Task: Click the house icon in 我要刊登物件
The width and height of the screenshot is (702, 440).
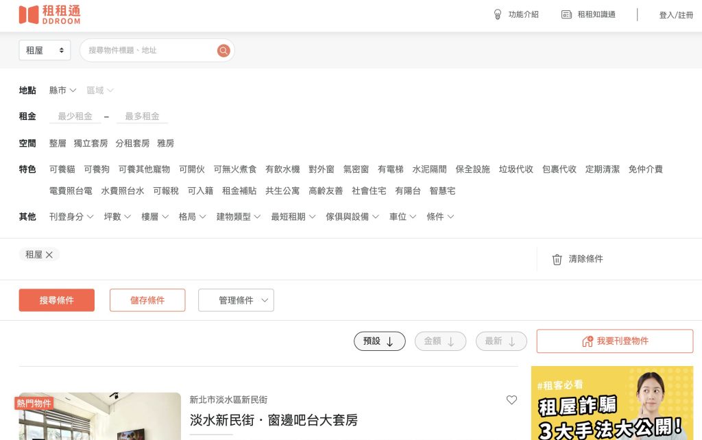Action: coord(587,341)
